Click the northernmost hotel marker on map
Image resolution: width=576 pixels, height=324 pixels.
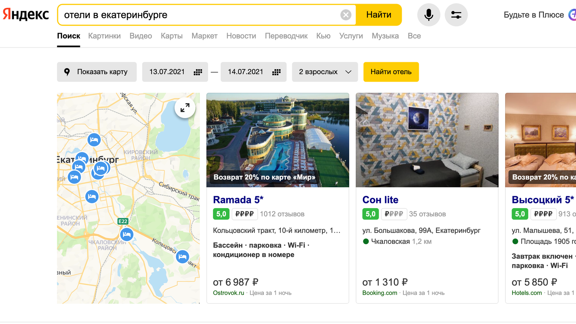click(94, 140)
